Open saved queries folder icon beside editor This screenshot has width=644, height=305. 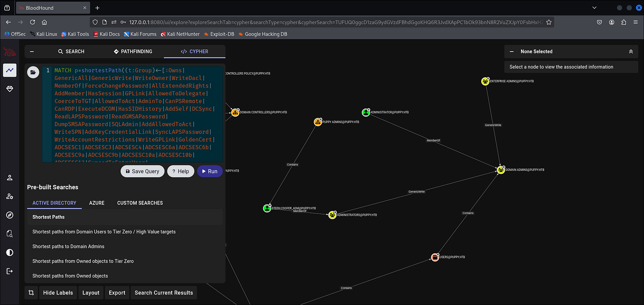(x=33, y=72)
